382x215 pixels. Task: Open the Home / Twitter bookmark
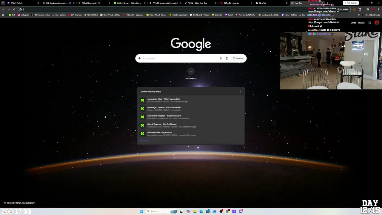(41, 15)
